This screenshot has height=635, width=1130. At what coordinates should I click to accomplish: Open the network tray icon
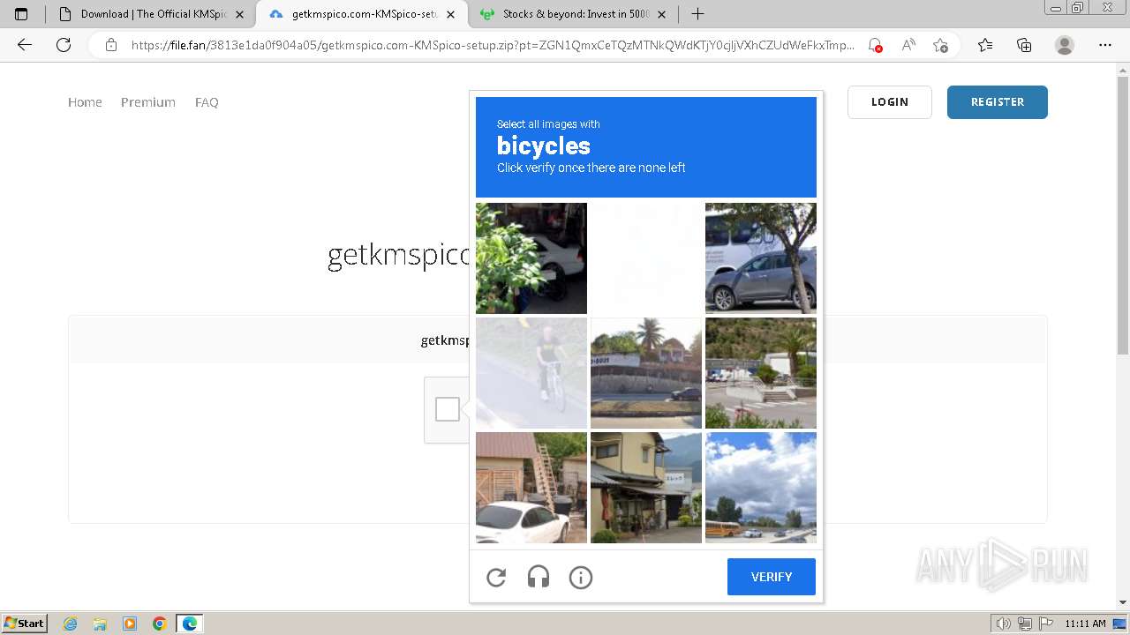click(1025, 624)
